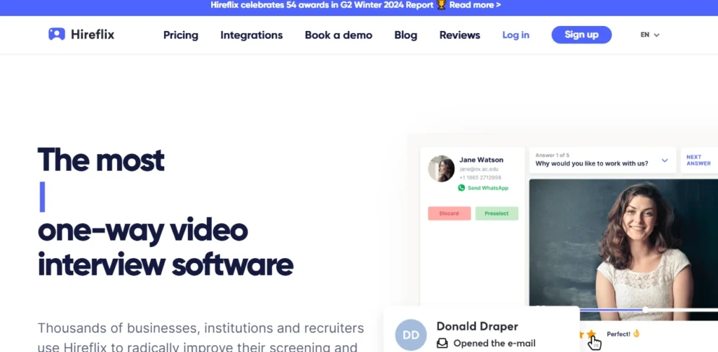
Task: Click the trophy icon in the banner
Action: (441, 5)
